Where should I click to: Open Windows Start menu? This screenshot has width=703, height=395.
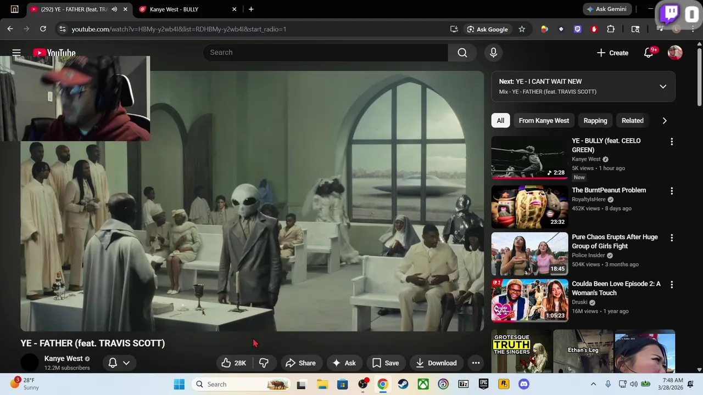[179, 384]
